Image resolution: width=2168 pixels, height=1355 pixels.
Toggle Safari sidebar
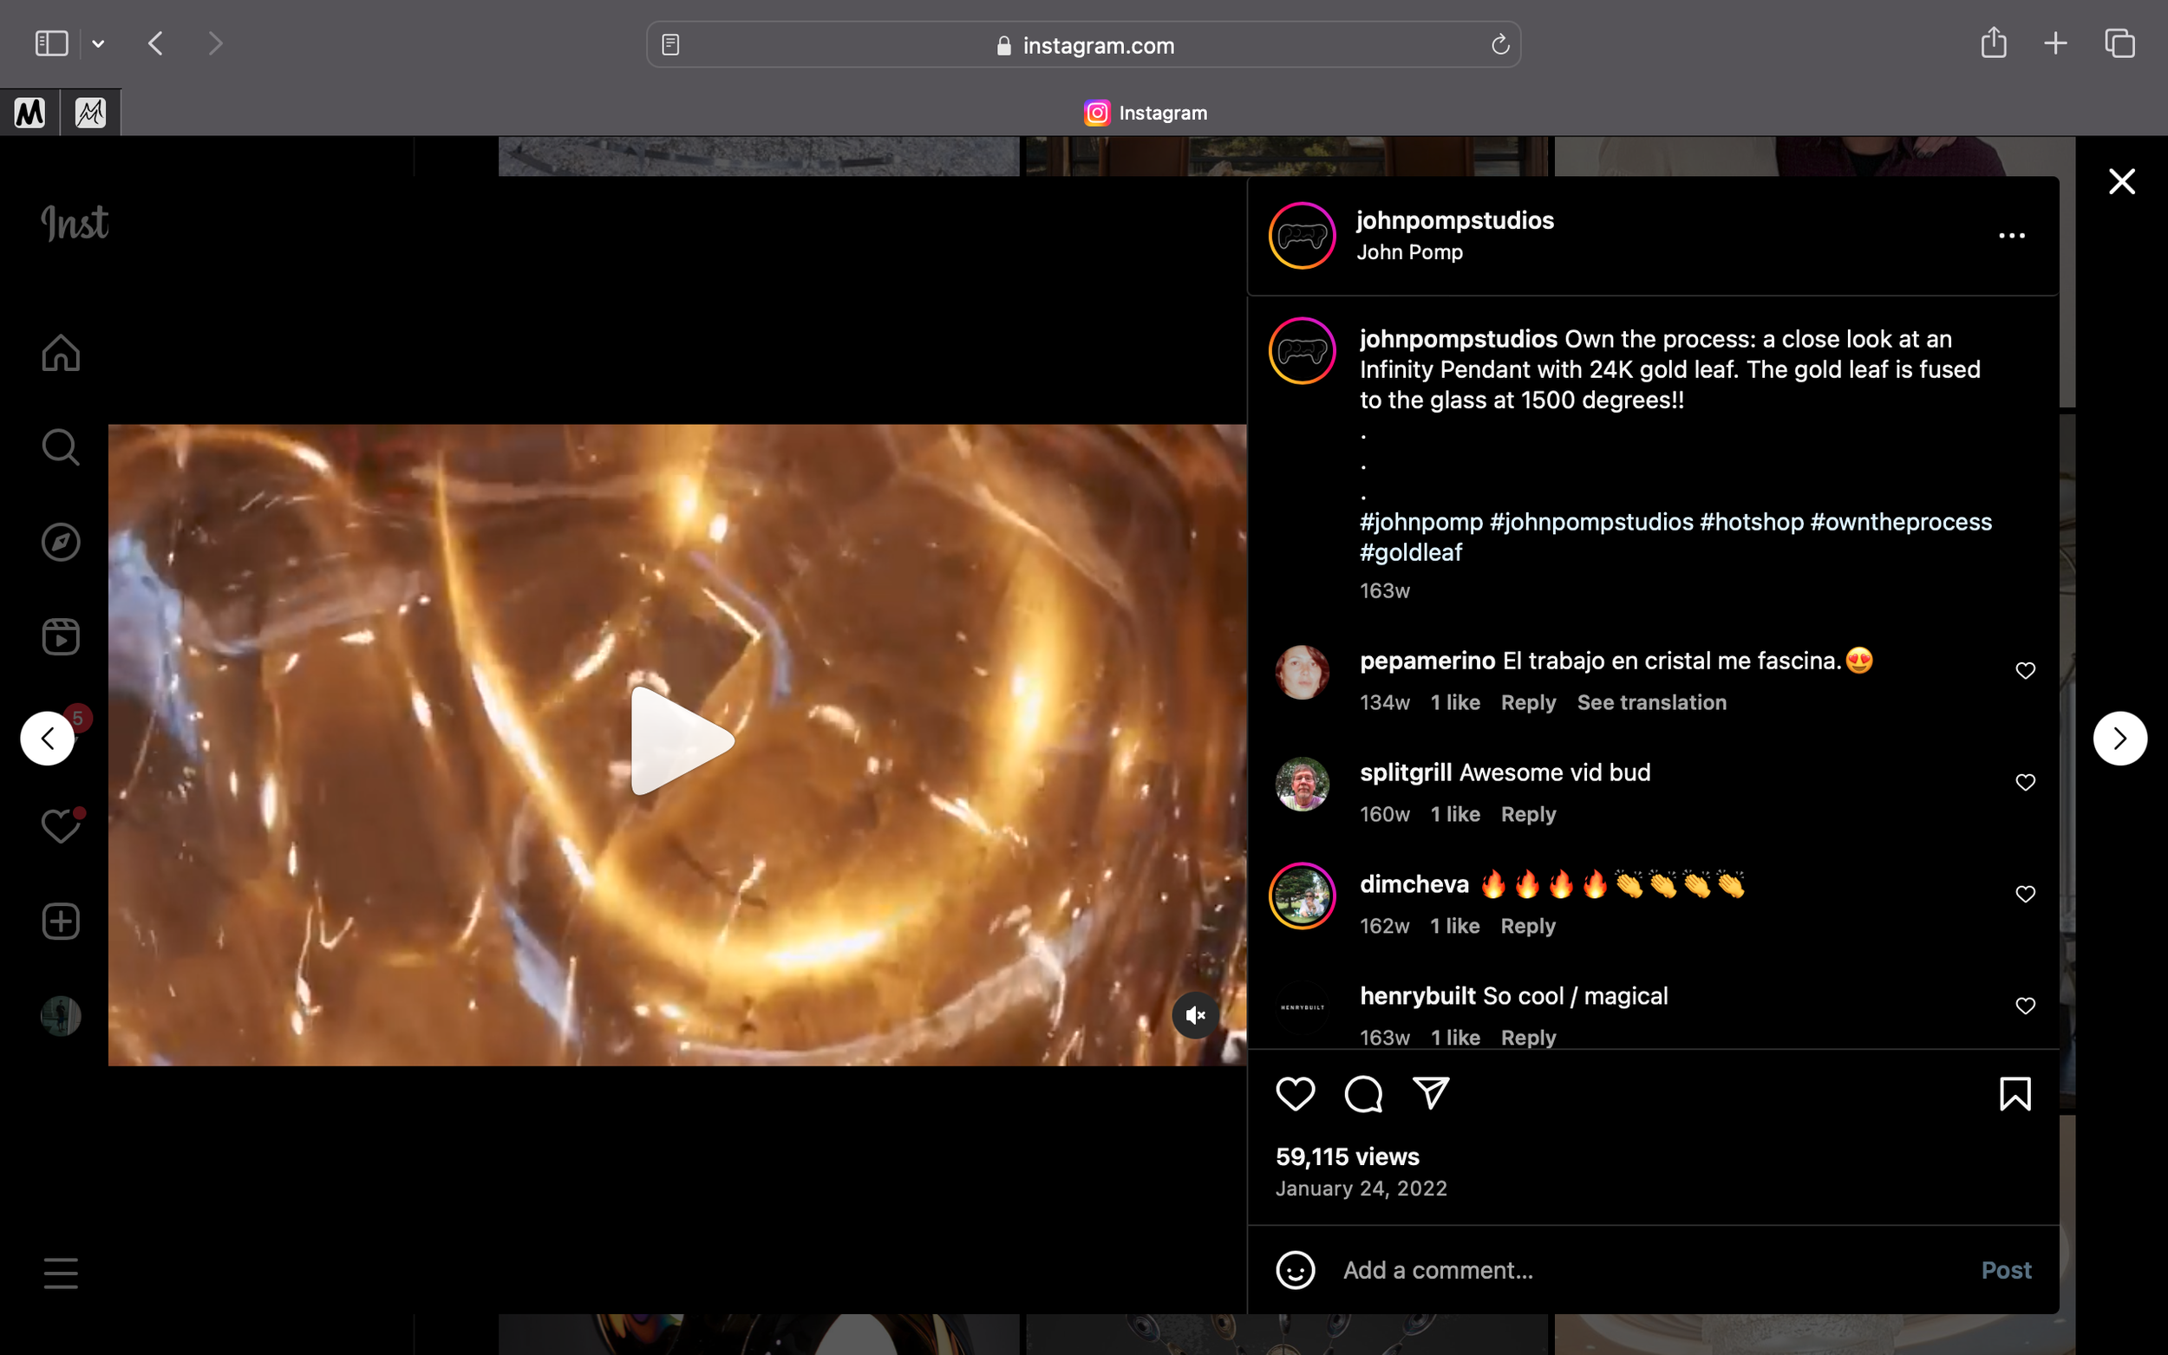[51, 43]
